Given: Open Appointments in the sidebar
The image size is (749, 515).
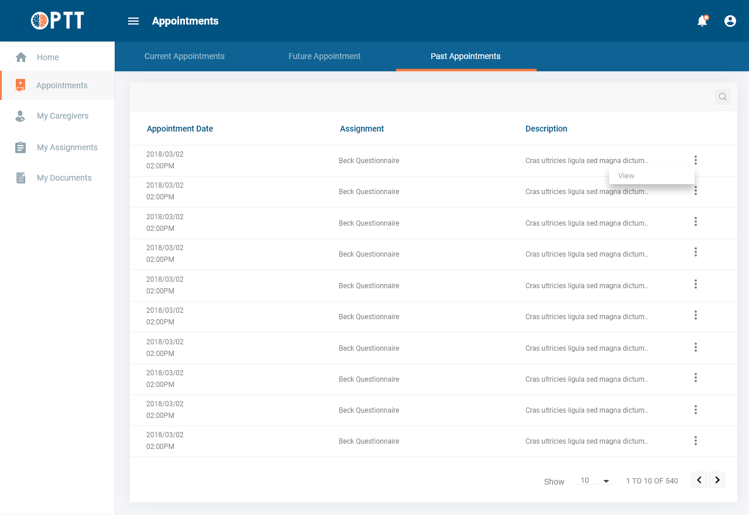Looking at the screenshot, I should click(61, 85).
